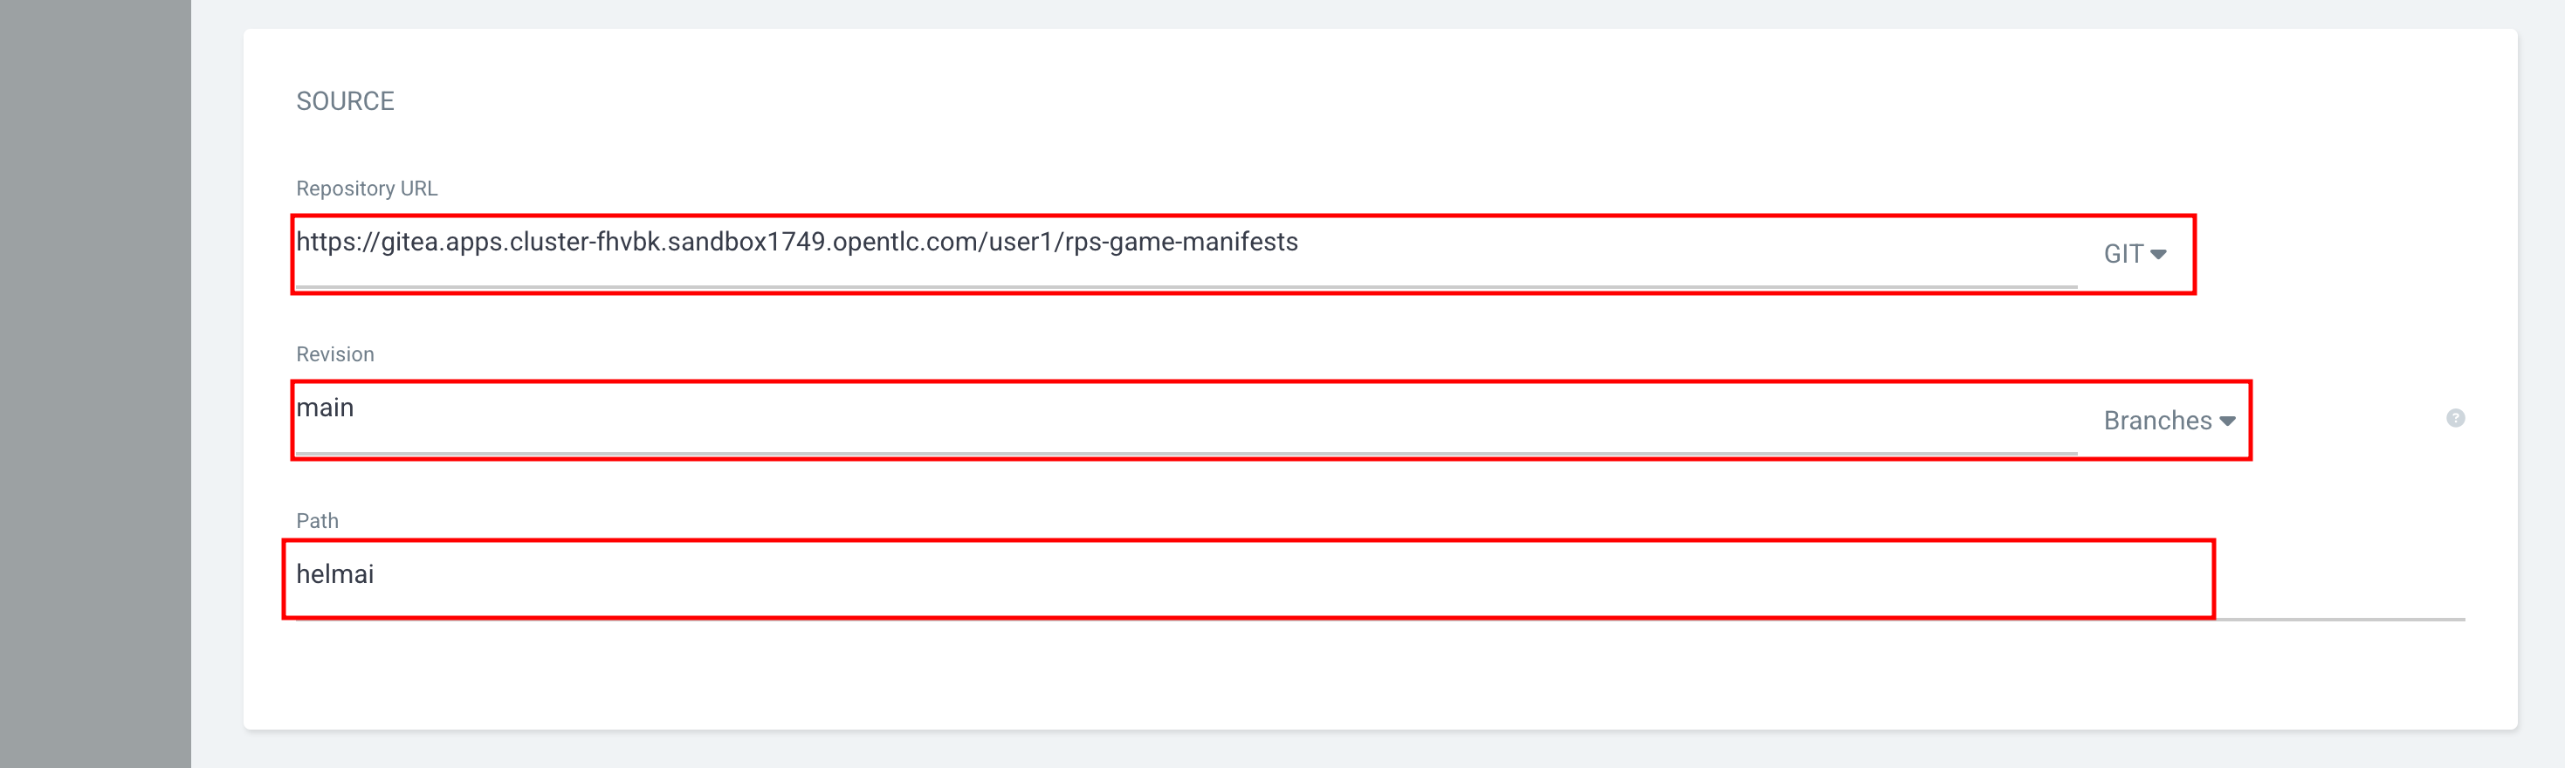The height and width of the screenshot is (768, 2565).
Task: Click the Repository URL label
Action: [x=367, y=189]
